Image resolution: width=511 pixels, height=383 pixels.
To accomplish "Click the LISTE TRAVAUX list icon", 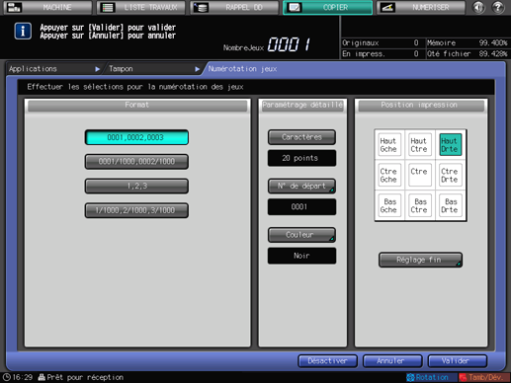I will [x=108, y=7].
